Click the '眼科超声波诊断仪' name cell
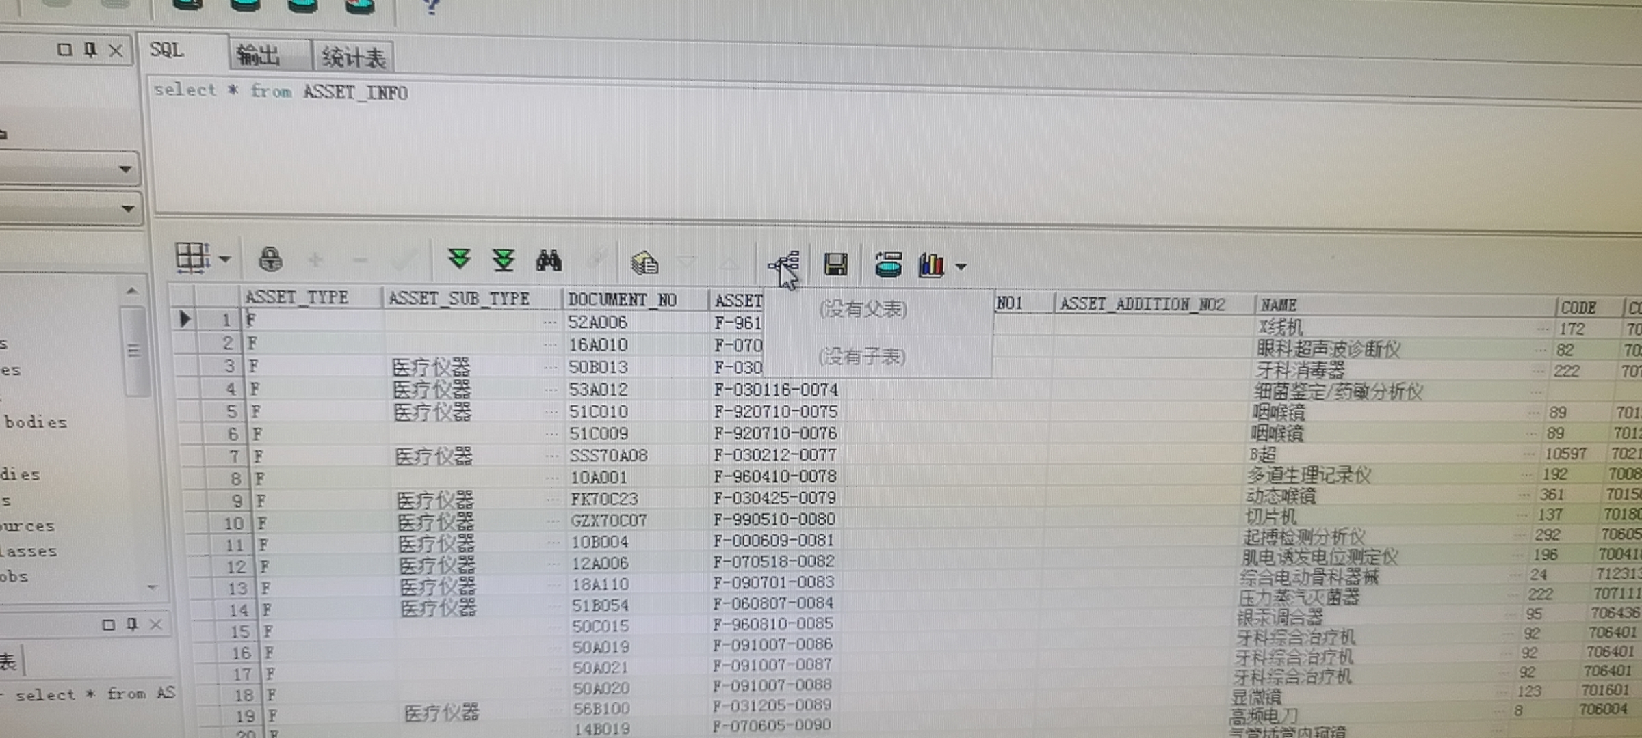This screenshot has height=738, width=1642. (x=1328, y=349)
